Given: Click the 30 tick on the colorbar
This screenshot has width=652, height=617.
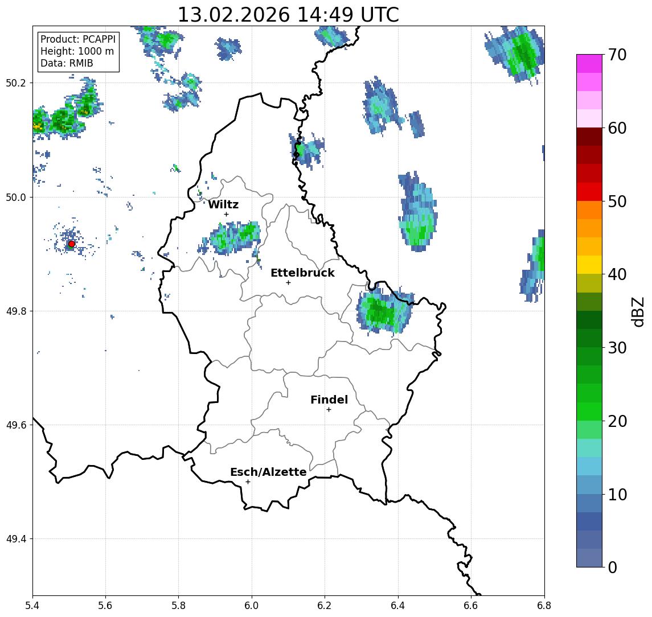Looking at the screenshot, I should [x=617, y=348].
